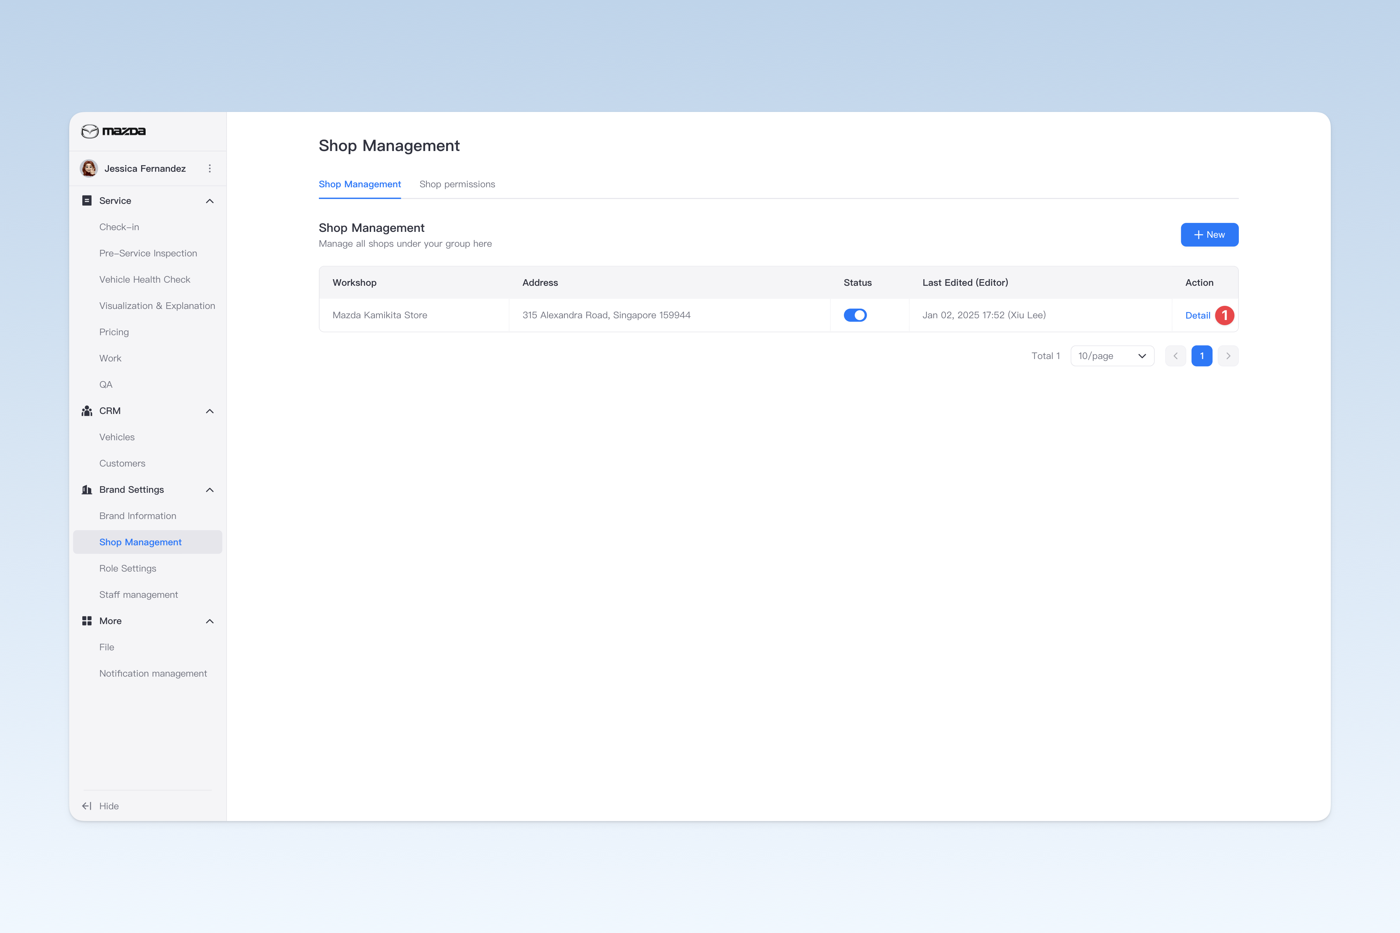Go to the next page arrow

(1228, 356)
